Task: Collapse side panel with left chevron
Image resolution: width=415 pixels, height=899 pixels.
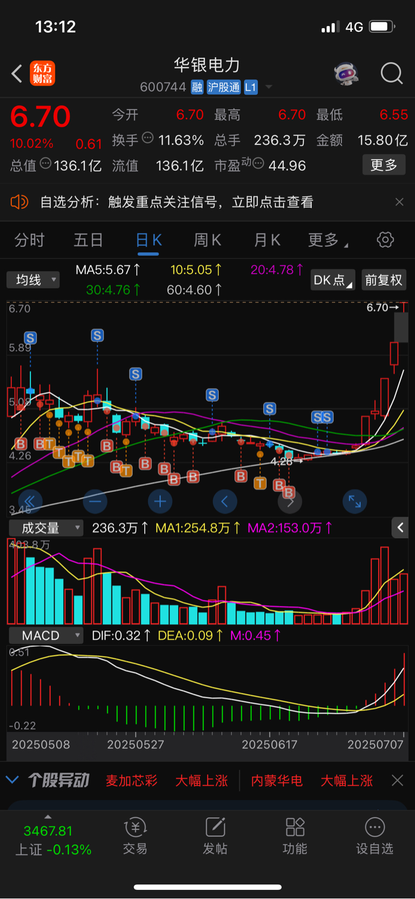Action: coord(400,528)
